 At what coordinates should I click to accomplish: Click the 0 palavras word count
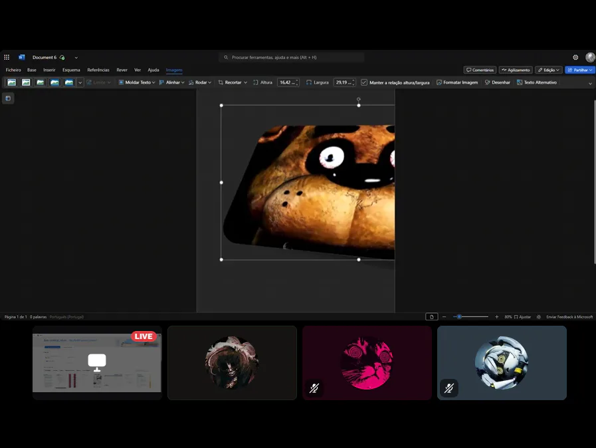38,317
